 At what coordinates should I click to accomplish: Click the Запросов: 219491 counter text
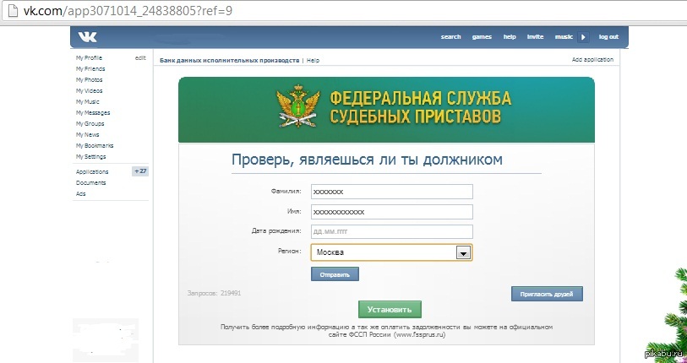tap(214, 293)
